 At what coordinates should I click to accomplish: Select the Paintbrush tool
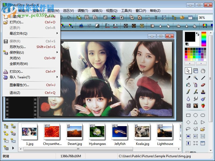(x=188, y=92)
